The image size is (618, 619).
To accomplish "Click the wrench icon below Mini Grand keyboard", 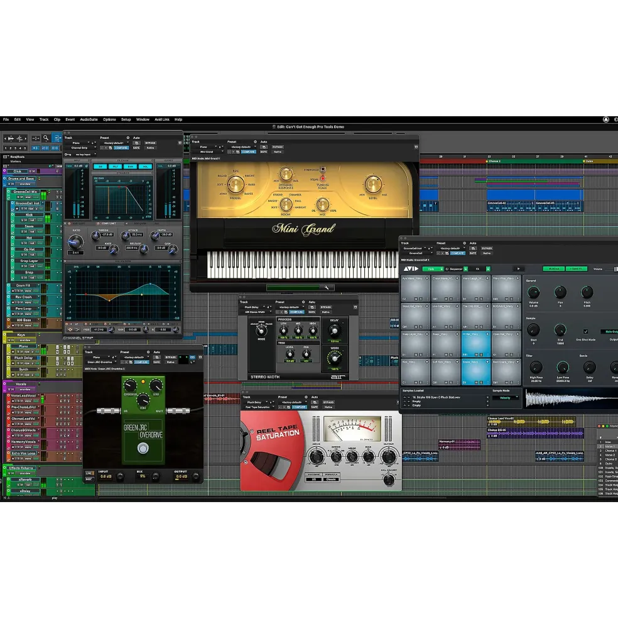I will tap(327, 287).
